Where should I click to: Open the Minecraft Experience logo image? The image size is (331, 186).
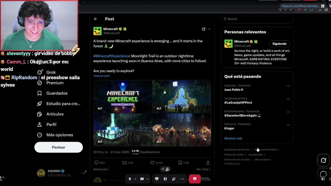coord(123,97)
